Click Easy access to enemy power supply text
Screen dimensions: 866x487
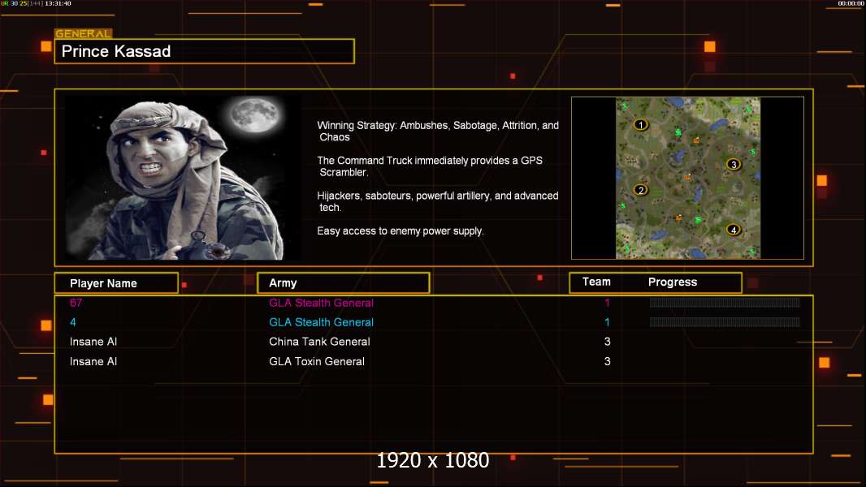click(x=401, y=231)
